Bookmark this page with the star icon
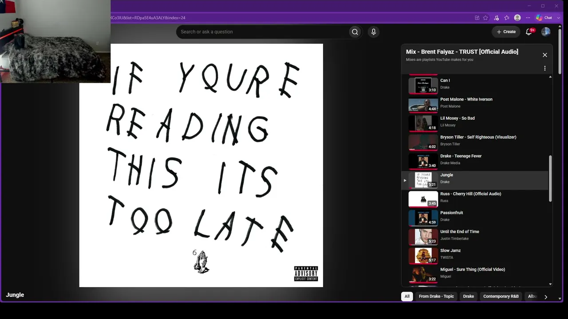The image size is (568, 319). pos(485,18)
